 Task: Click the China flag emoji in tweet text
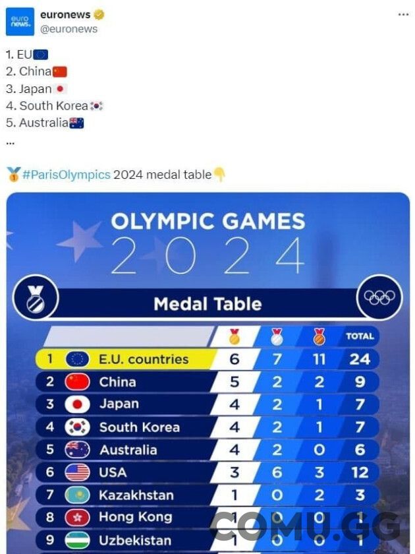pyautogui.click(x=60, y=72)
